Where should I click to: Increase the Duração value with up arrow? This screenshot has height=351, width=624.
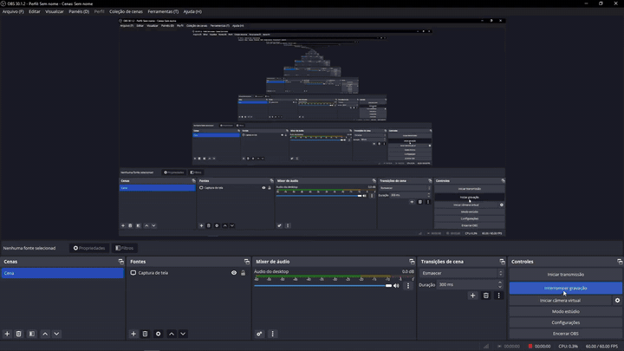pyautogui.click(x=500, y=283)
